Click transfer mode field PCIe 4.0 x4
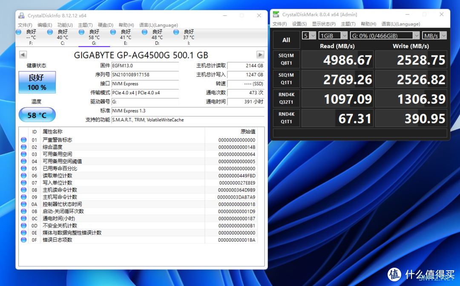 click(145, 93)
